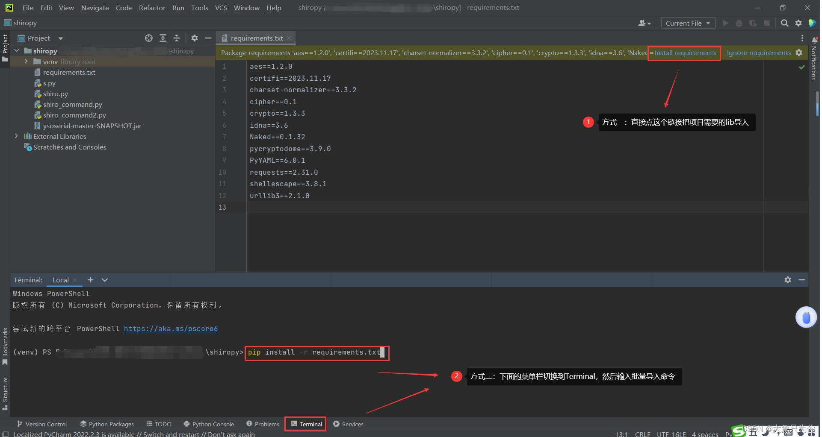Image resolution: width=822 pixels, height=437 pixels.
Task: Open TODO tool window
Action: tap(159, 424)
